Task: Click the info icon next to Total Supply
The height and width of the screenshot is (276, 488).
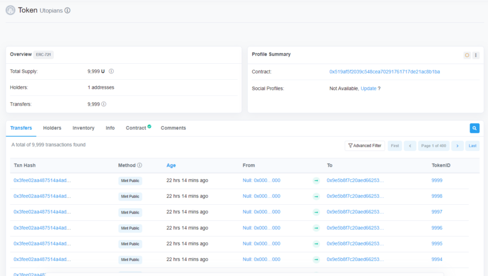Action: click(x=111, y=72)
